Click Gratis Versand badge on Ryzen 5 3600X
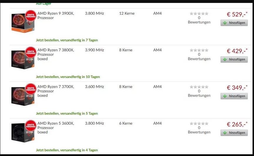The height and width of the screenshot is (156, 254). pos(31,125)
